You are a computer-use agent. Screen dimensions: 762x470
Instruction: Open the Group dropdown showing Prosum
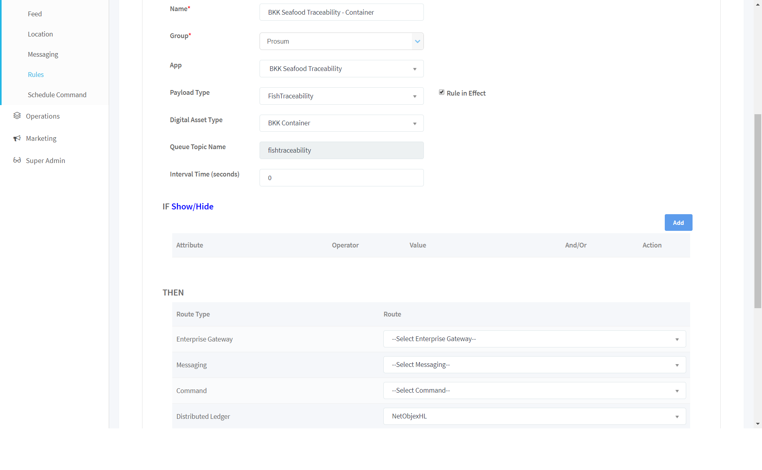[x=341, y=41]
